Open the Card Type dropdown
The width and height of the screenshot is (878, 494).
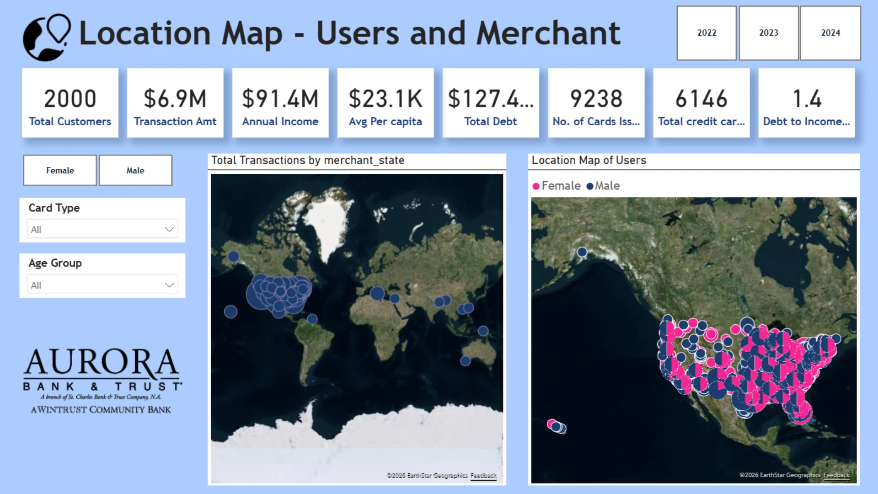click(102, 229)
